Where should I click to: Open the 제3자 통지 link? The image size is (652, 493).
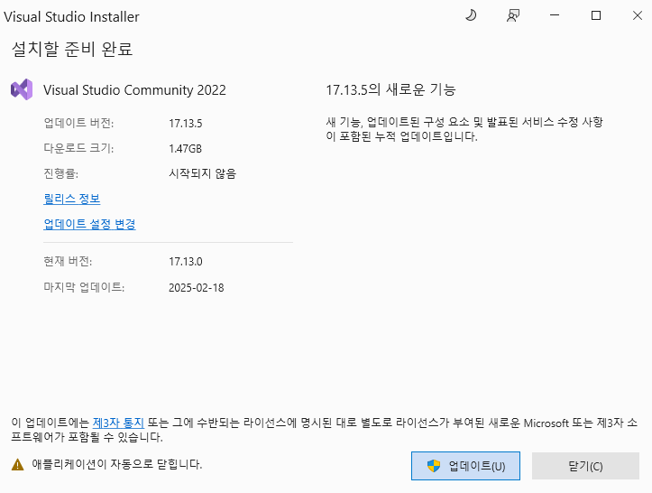(118, 423)
